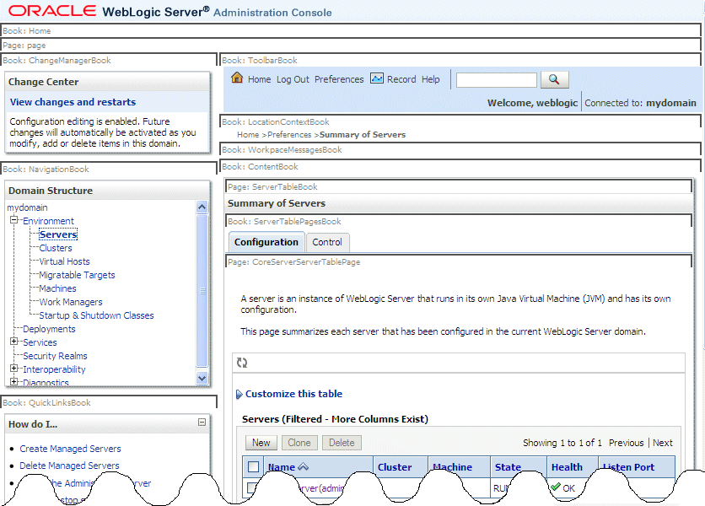Viewport: 705px width, 506px height.
Task: Select the Configuration tab
Action: (x=266, y=242)
